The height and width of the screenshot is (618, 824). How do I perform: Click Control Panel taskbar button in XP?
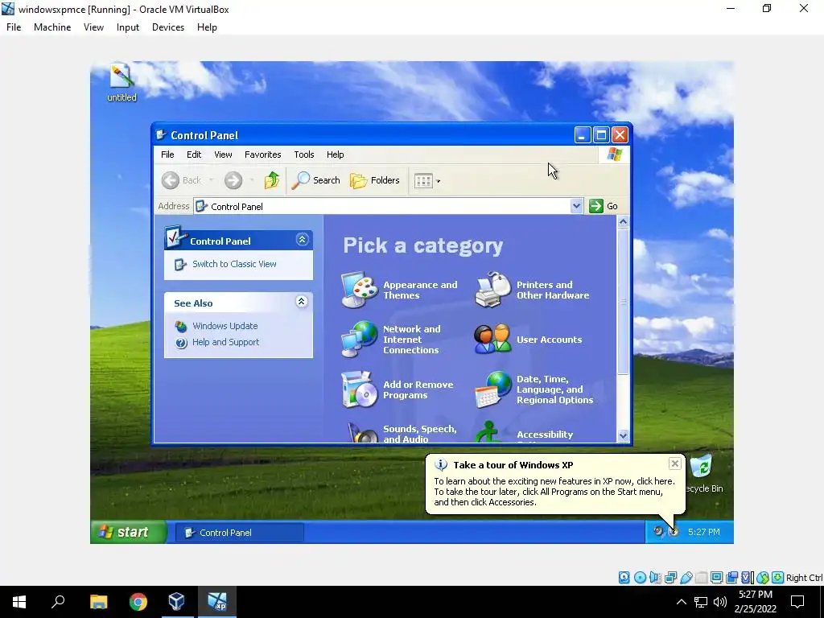point(240,533)
